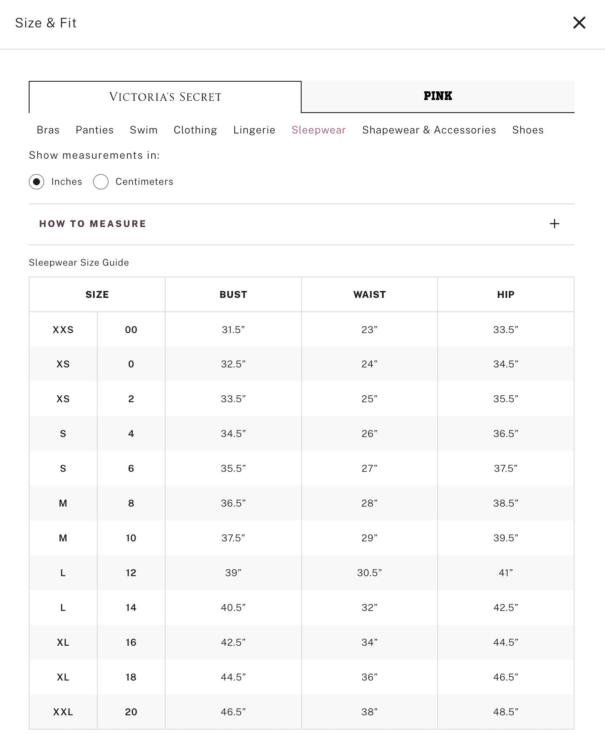This screenshot has height=734, width=605.
Task: Click the Centimeters label
Action: tap(144, 182)
